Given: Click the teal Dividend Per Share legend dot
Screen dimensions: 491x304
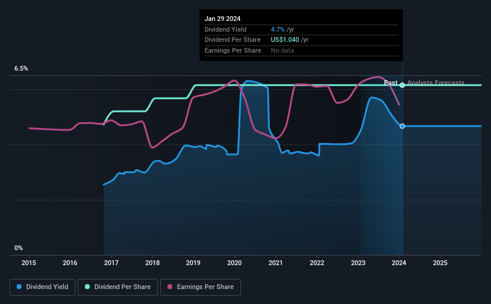Looking at the screenshot, I should click(x=87, y=287).
